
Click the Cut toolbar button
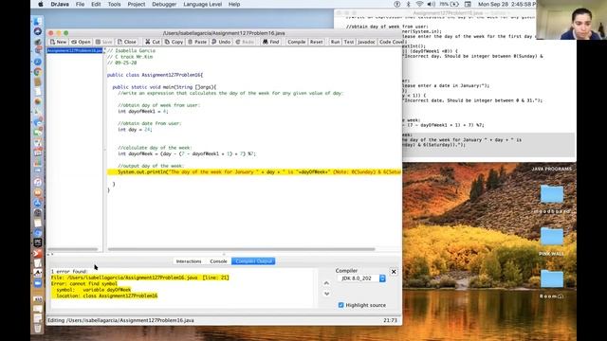click(152, 42)
